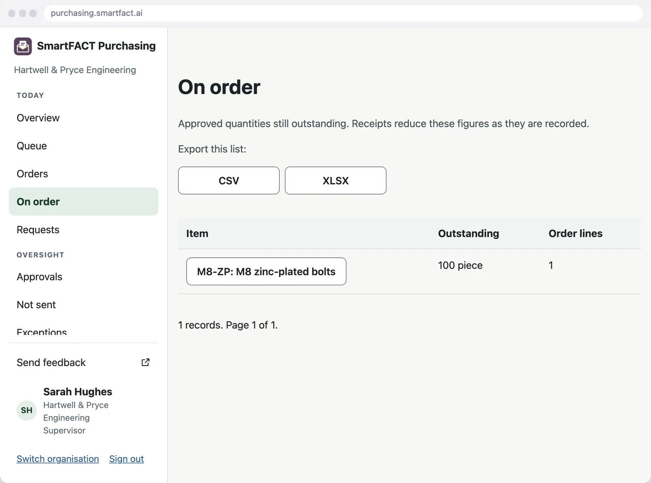Sign out of the account

click(127, 459)
